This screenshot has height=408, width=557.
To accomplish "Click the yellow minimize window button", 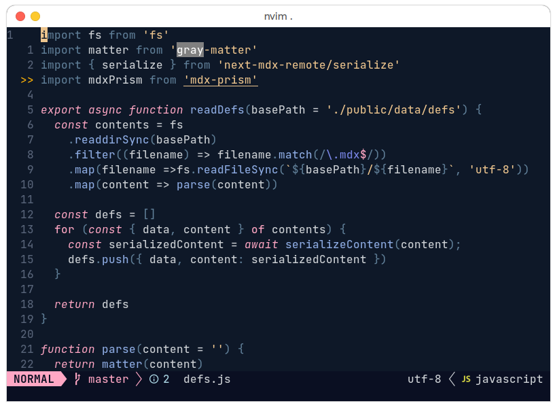I will point(35,16).
